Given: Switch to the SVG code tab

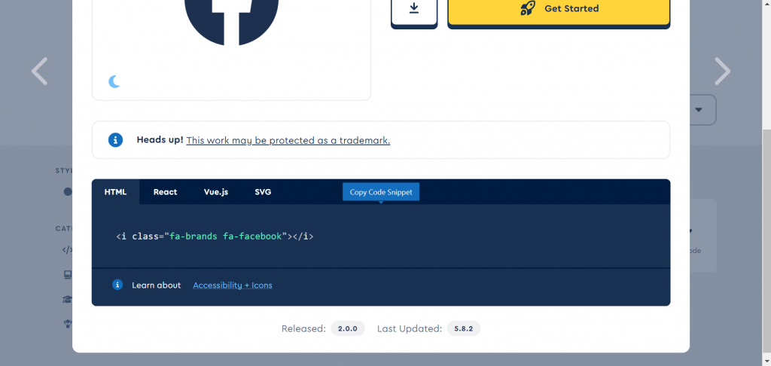Looking at the screenshot, I should click(263, 192).
